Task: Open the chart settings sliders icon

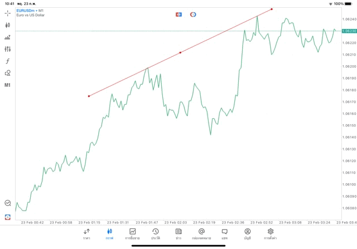Action: tap(8, 49)
